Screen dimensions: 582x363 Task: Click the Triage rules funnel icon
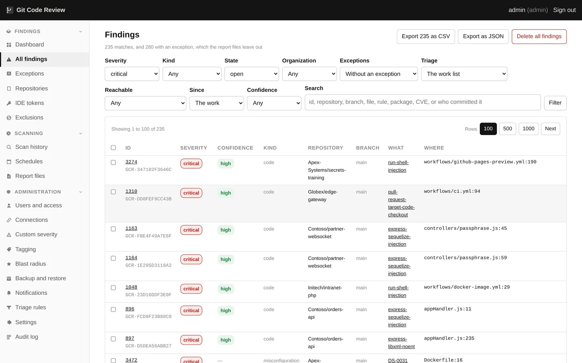click(x=9, y=308)
